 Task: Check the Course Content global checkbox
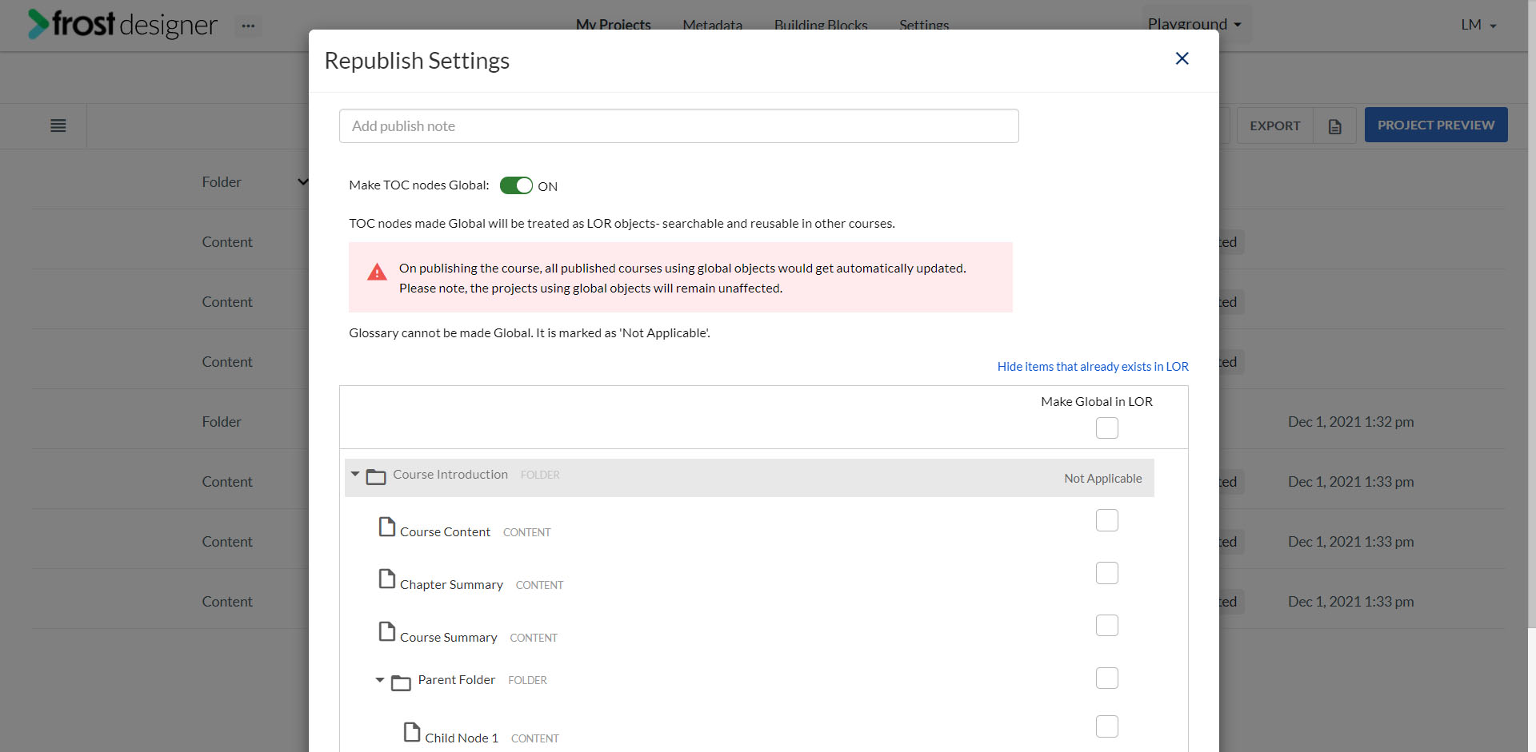point(1107,520)
